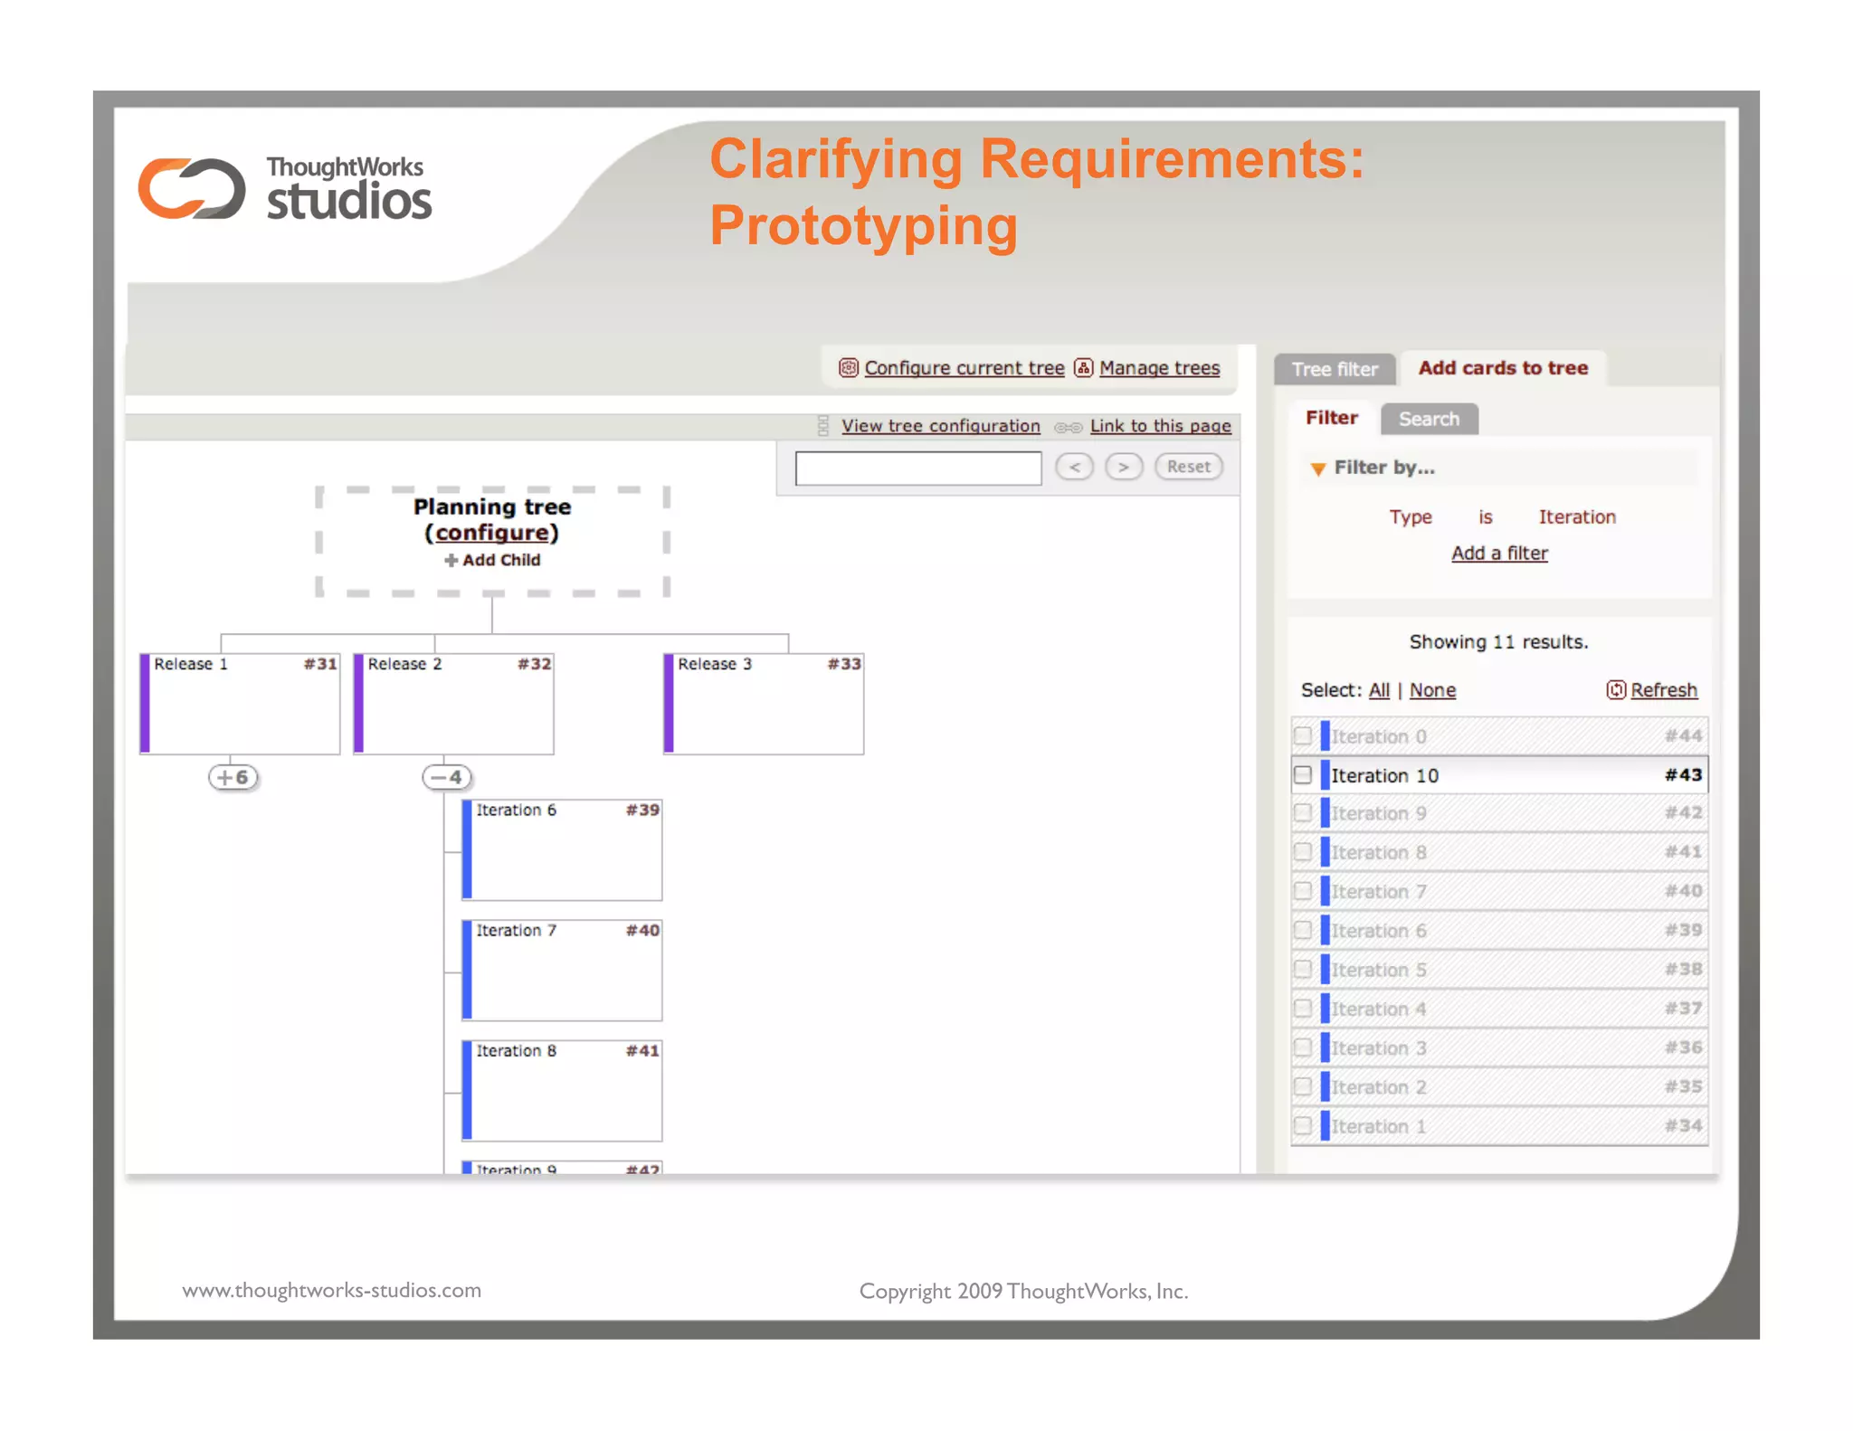Click the next (>) search result button
Viewport: 1853px width, 1431px height.
1124,467
